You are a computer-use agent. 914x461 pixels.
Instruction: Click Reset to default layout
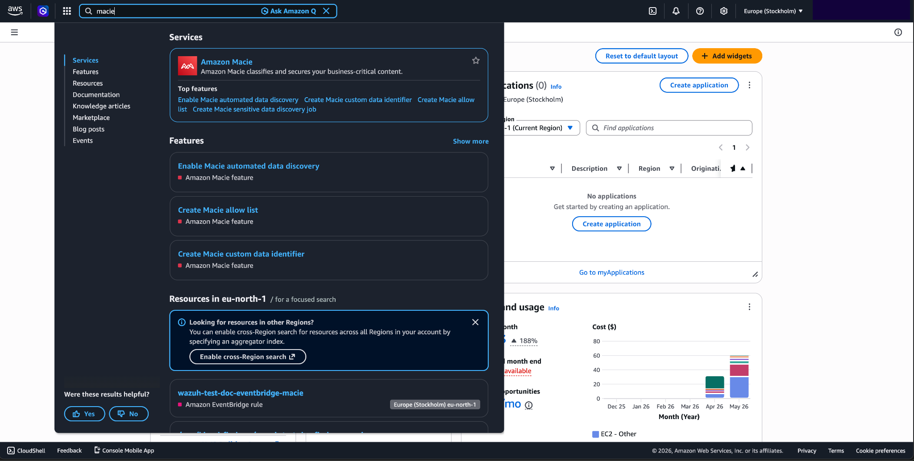click(641, 56)
